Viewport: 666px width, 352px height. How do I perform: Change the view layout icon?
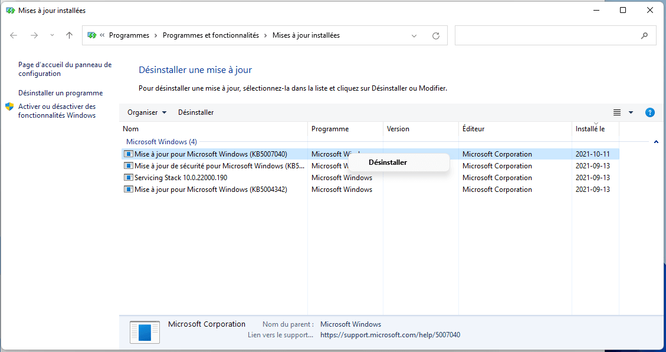pyautogui.click(x=617, y=112)
